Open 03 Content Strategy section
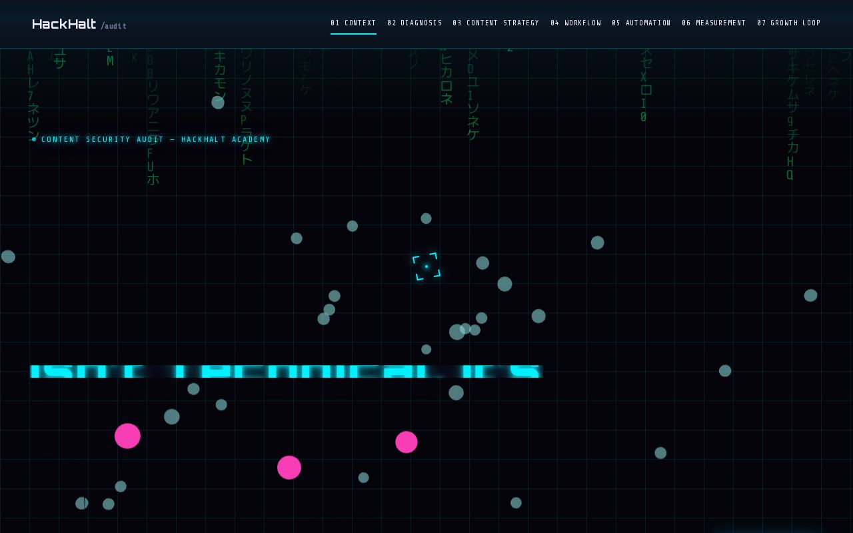The width and height of the screenshot is (853, 533). (x=496, y=23)
